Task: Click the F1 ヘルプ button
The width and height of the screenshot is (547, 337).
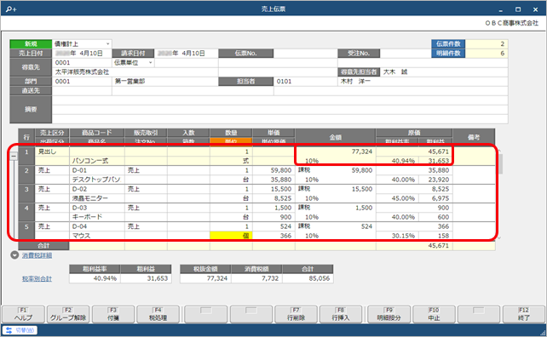Action: (23, 314)
